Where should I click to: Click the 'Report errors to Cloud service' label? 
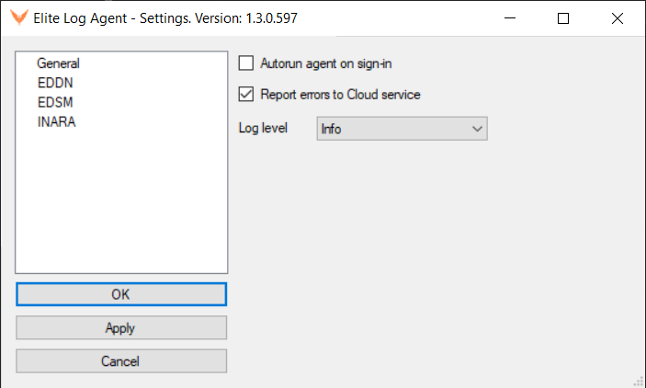(340, 95)
